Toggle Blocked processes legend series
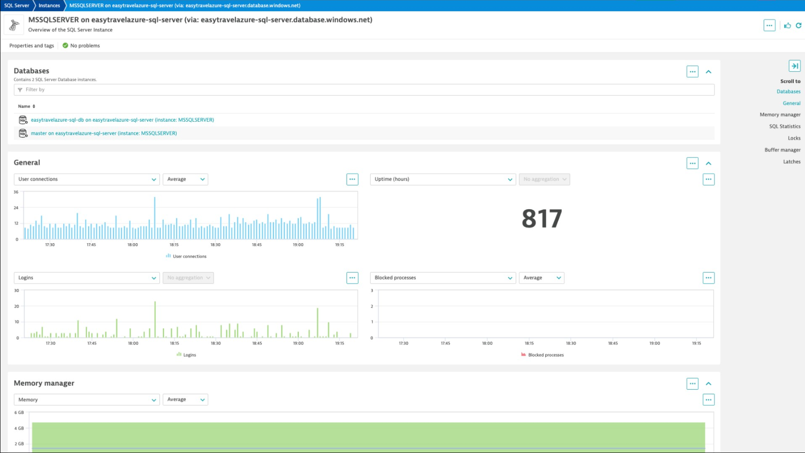Image resolution: width=805 pixels, height=453 pixels. [542, 355]
